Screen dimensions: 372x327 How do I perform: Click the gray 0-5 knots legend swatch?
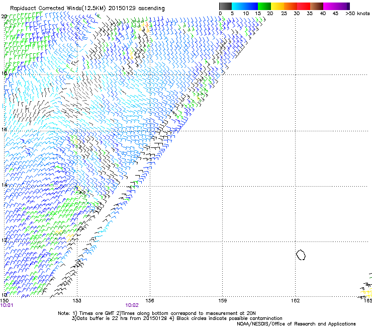(225, 6)
